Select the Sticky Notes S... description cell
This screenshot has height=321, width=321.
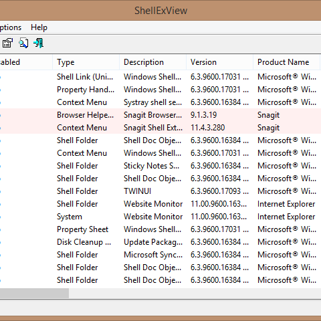(x=151, y=166)
